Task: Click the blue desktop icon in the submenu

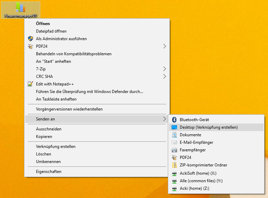Action: [174, 127]
